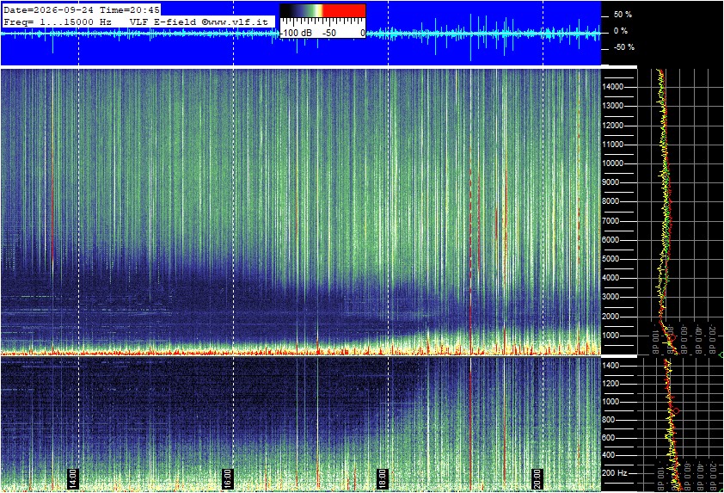The width and height of the screenshot is (724, 493).
Task: Click the 4000 frequency axis label
Action: [x=610, y=278]
